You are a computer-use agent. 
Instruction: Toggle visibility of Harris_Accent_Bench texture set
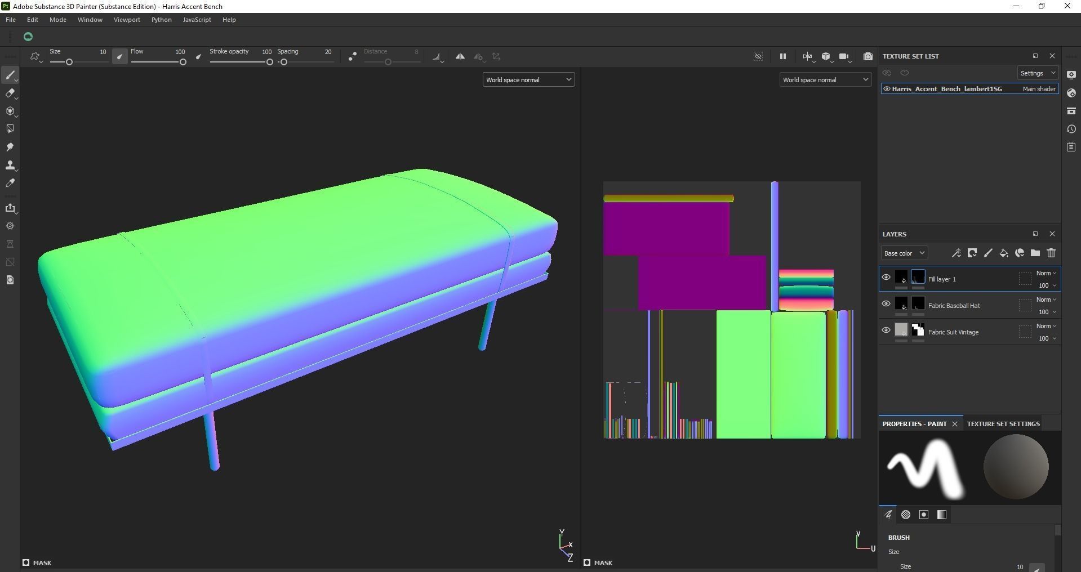(887, 89)
